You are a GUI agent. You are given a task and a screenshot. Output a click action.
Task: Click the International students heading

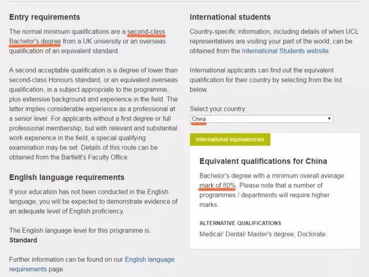230,17
